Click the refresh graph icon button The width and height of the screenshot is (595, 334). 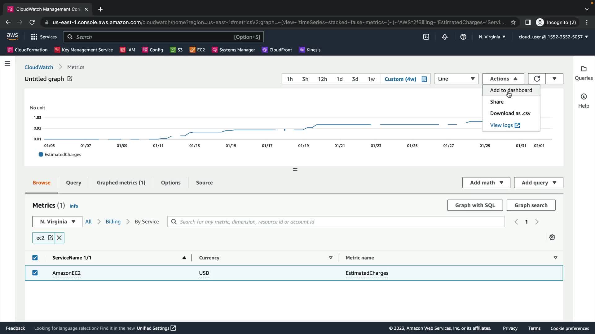(537, 79)
